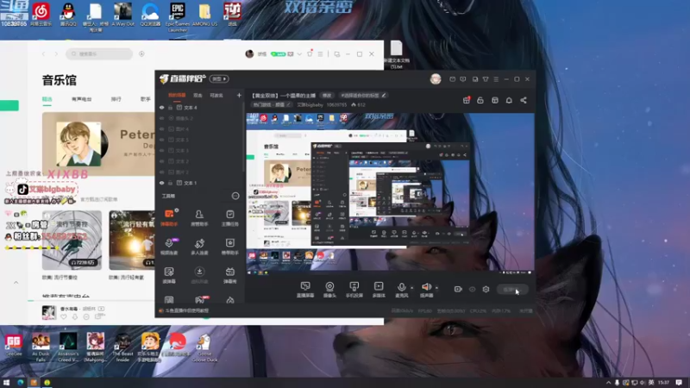Viewport: 690px width, 388px height.
Task: Switch to the third scene tab 可游戏
Action: pos(216,95)
